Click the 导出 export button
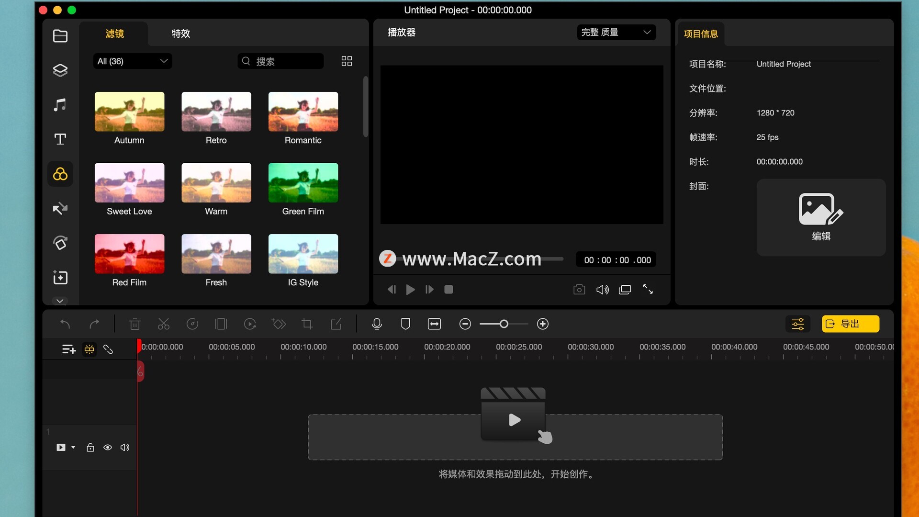The image size is (919, 517). pyautogui.click(x=851, y=324)
